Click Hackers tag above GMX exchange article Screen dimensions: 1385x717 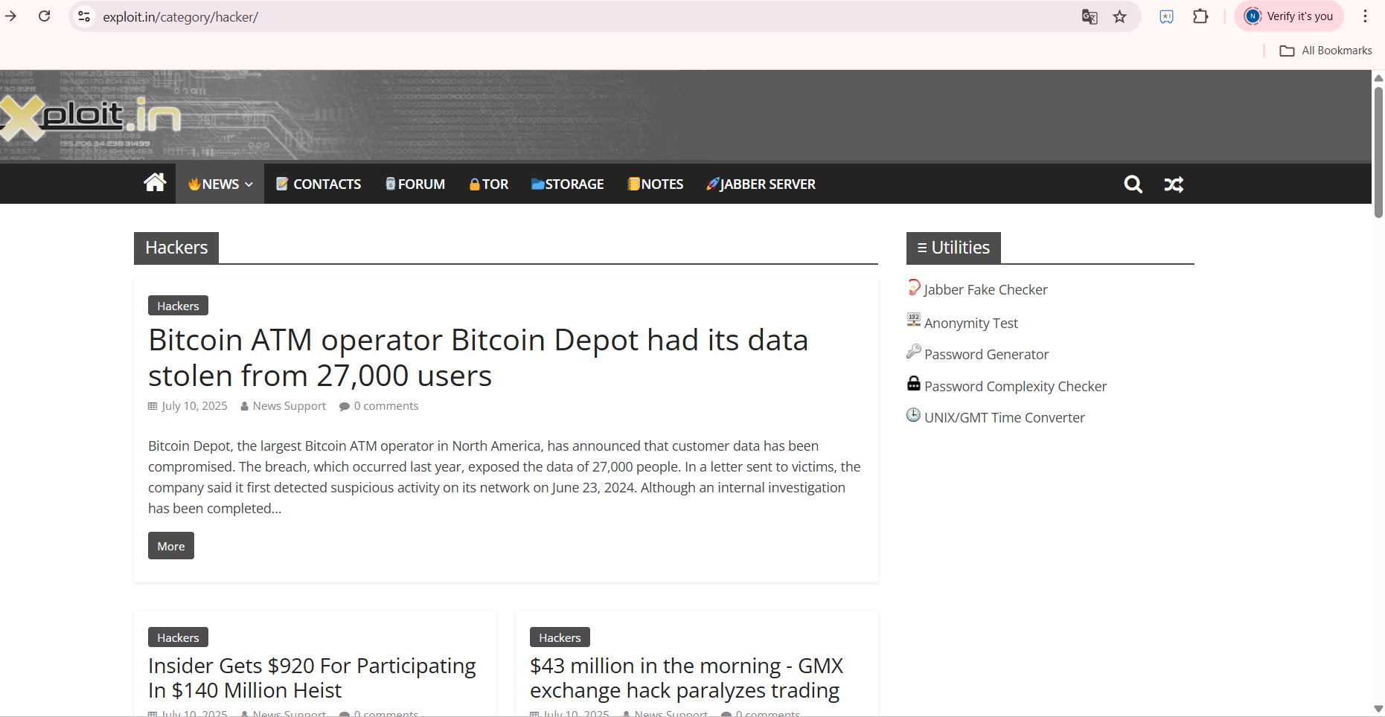point(560,637)
